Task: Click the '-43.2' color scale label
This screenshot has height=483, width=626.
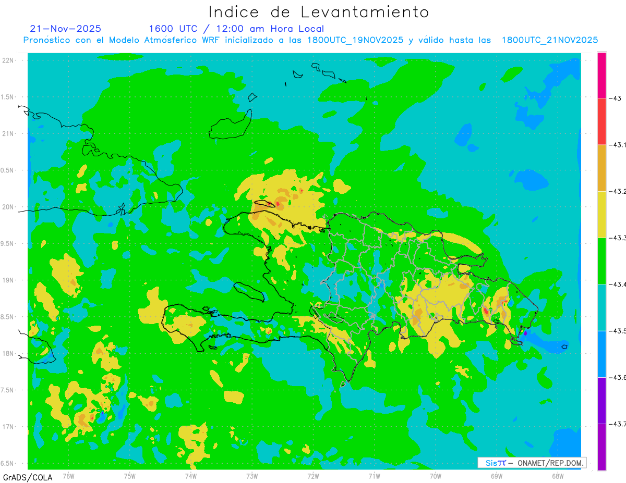Action: (617, 191)
